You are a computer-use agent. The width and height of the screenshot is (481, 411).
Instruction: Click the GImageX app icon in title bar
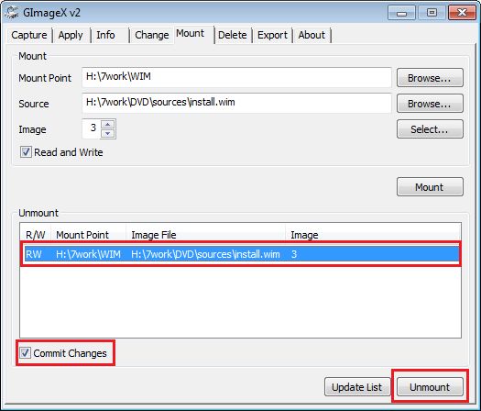[x=12, y=12]
